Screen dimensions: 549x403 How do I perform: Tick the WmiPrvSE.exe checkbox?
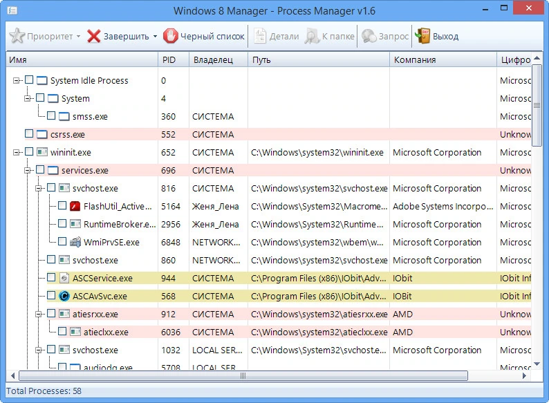click(x=62, y=241)
